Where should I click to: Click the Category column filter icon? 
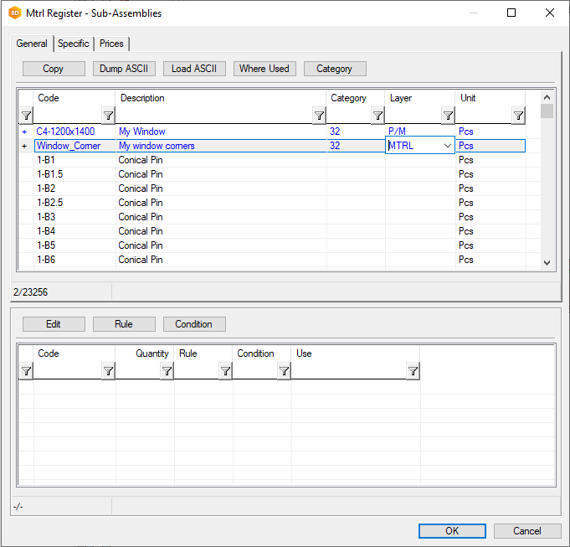[x=377, y=116]
